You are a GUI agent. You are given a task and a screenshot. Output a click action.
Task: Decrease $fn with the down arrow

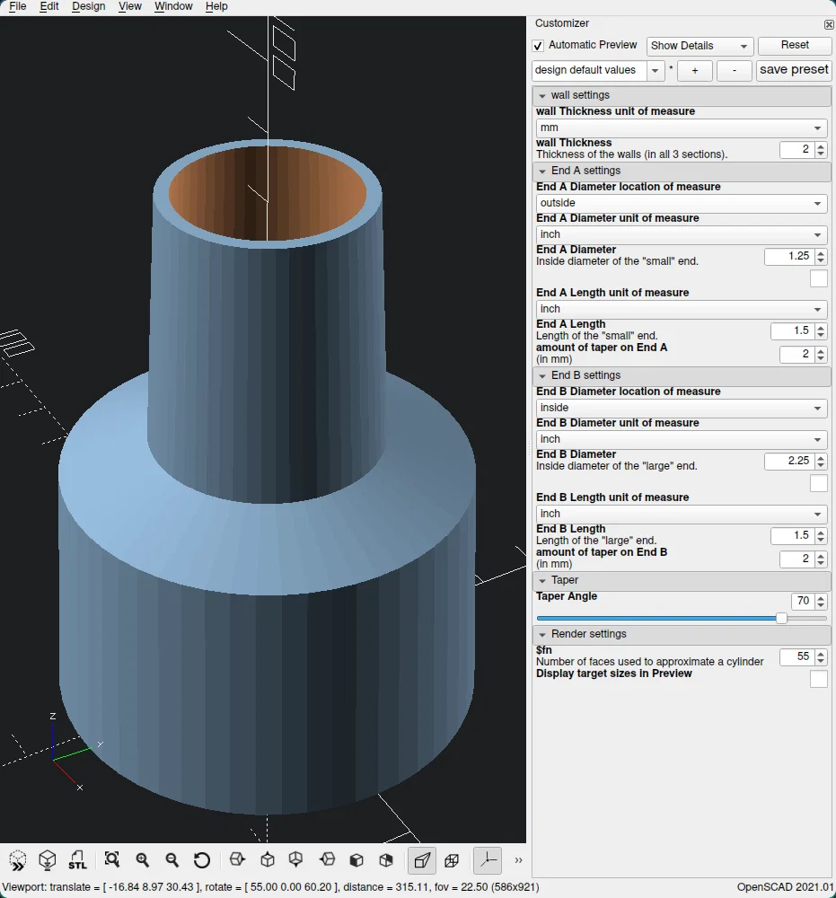[x=821, y=661]
